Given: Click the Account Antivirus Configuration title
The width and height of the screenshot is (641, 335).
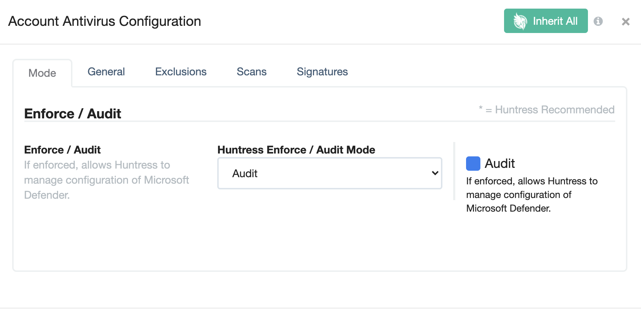Looking at the screenshot, I should click(x=105, y=21).
